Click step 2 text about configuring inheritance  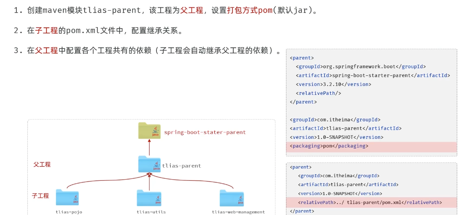[98, 31]
